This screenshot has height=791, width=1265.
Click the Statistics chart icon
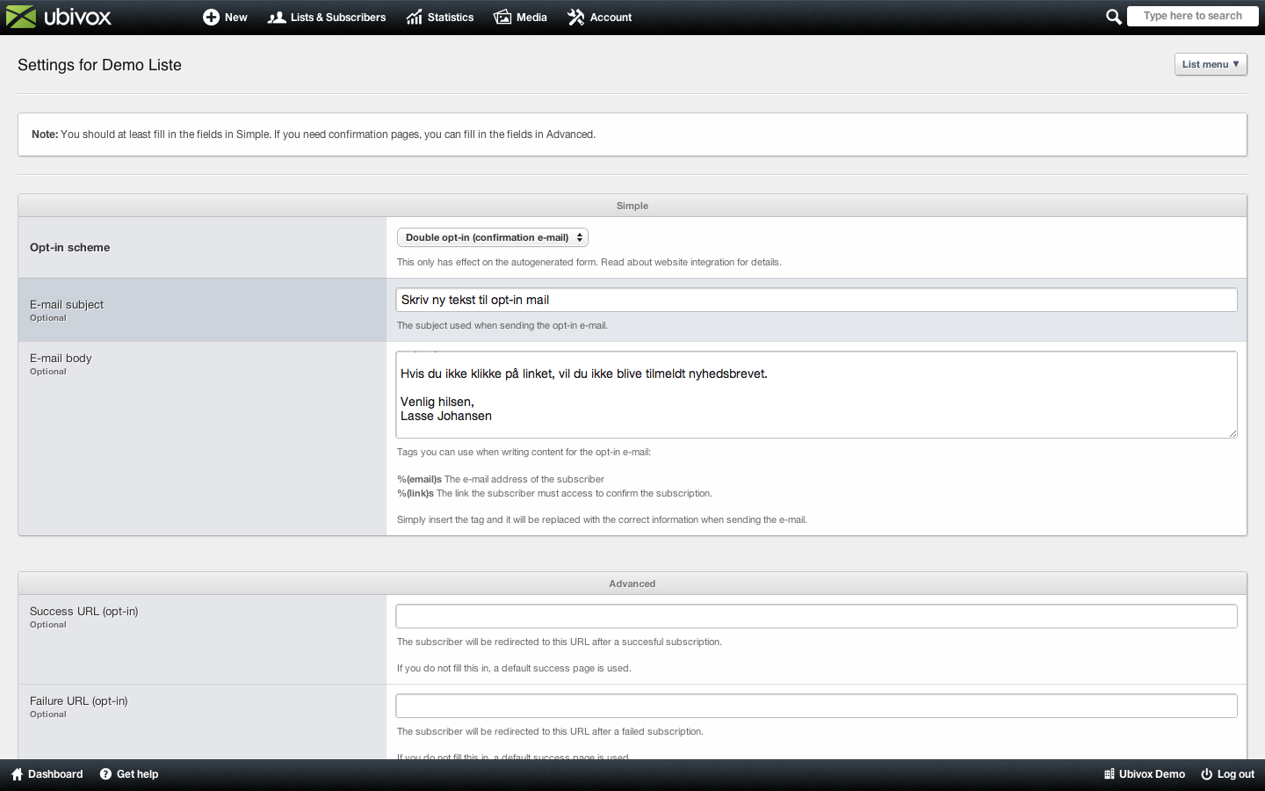coord(414,17)
